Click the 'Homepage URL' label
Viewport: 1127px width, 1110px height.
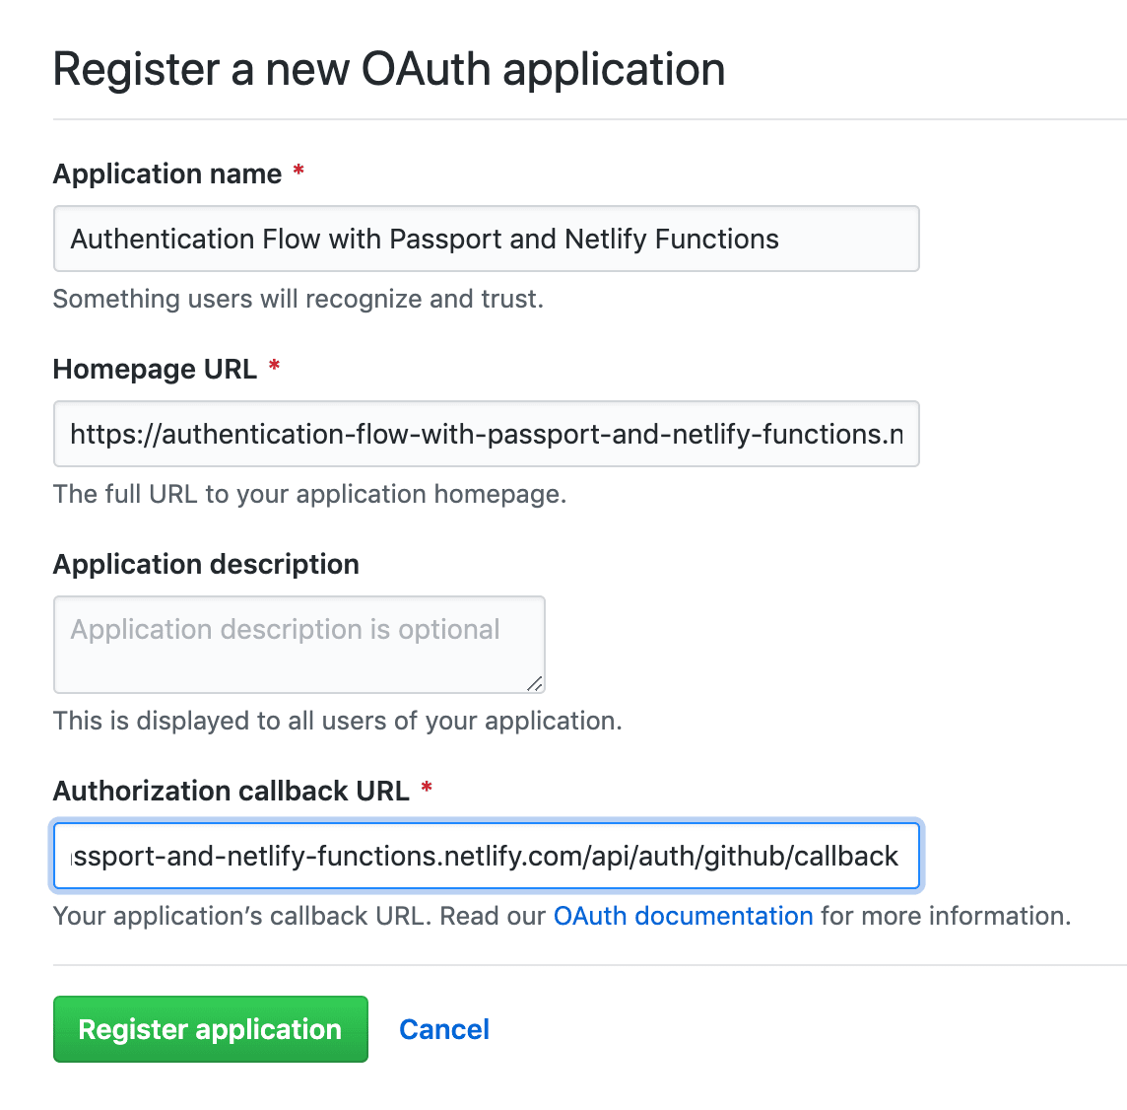pyautogui.click(x=155, y=370)
